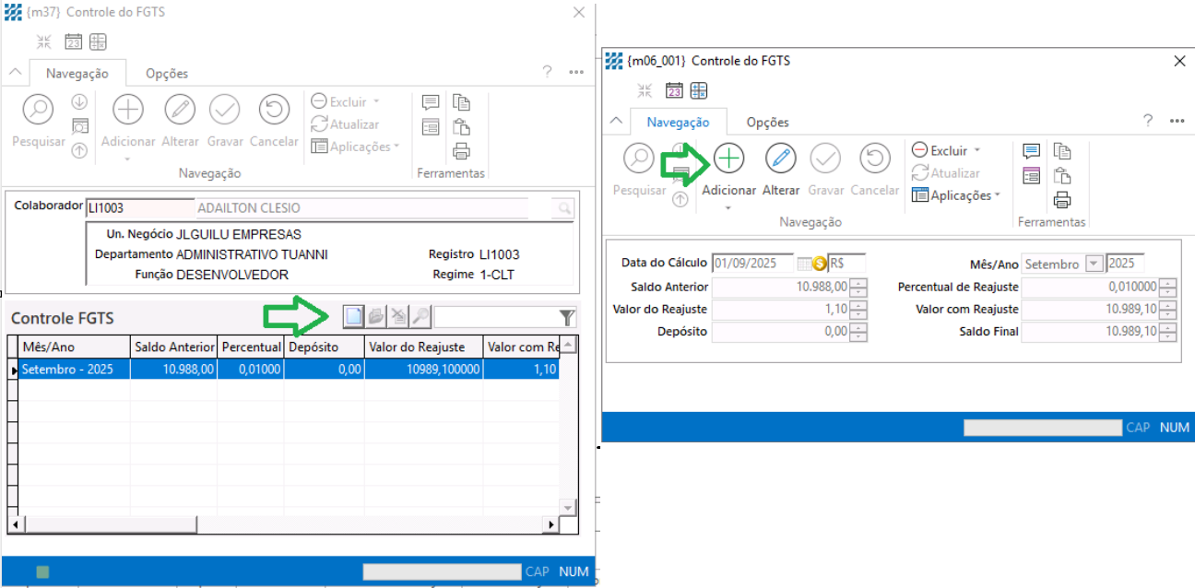The width and height of the screenshot is (1195, 588).
Task: Click the calendar picker icon next to Data do Cálculo
Action: point(803,264)
